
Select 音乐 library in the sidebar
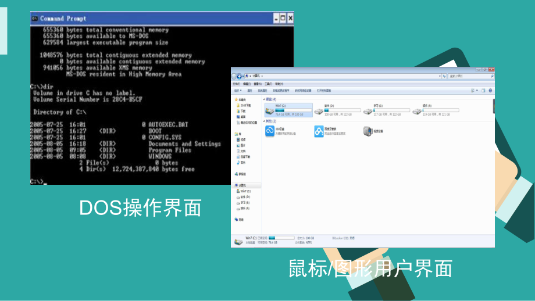coord(241,163)
